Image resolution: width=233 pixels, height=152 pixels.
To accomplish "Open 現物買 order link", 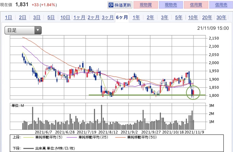I will [146, 5].
